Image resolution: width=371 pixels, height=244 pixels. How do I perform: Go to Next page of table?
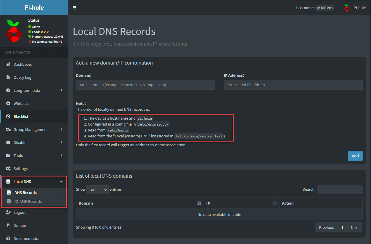pyautogui.click(x=355, y=227)
